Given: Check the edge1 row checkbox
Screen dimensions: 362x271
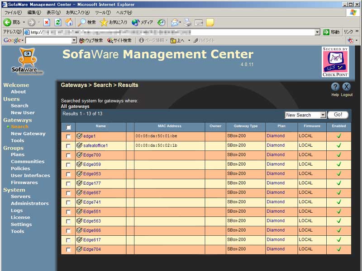Looking at the screenshot, I should click(68, 137).
